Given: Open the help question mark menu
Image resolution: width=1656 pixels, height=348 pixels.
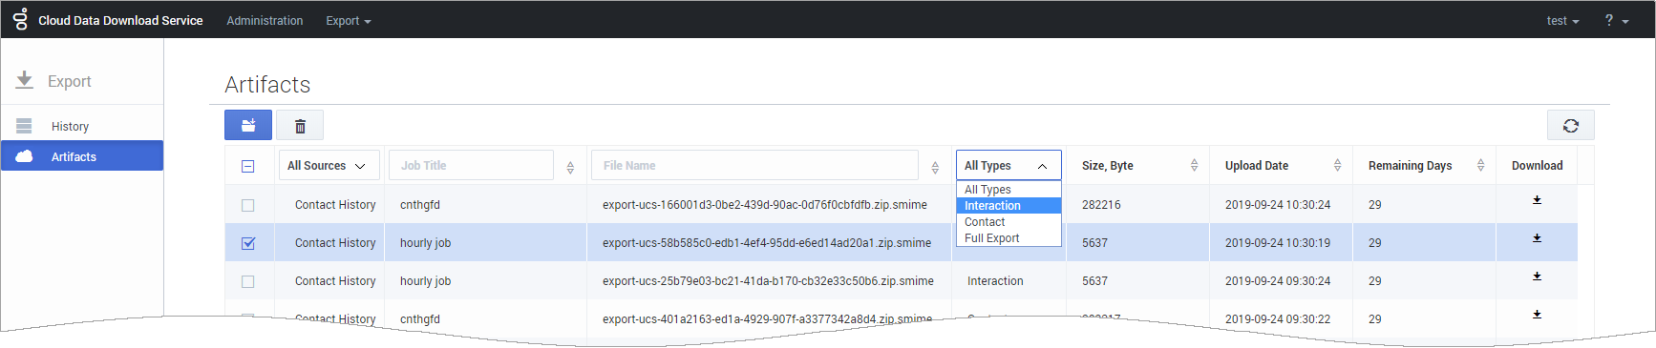Looking at the screenshot, I should point(1616,20).
